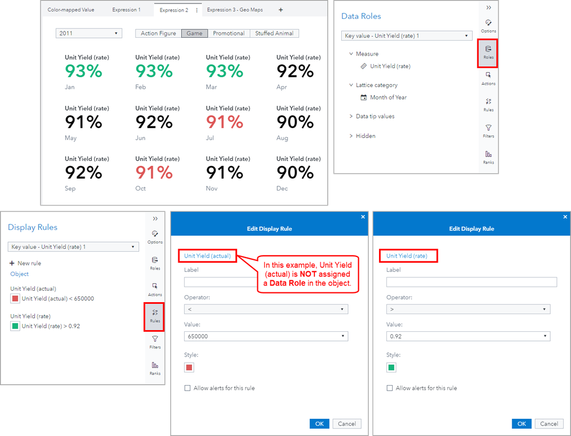Screen dimensions: 571x436
Task: Select Rules icon in Display Rules sidebar
Action: tap(155, 316)
